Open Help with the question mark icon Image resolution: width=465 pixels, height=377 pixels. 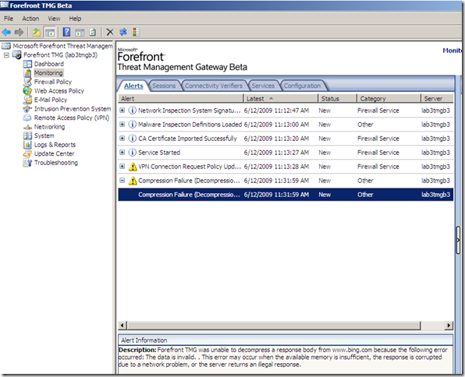coord(67,32)
